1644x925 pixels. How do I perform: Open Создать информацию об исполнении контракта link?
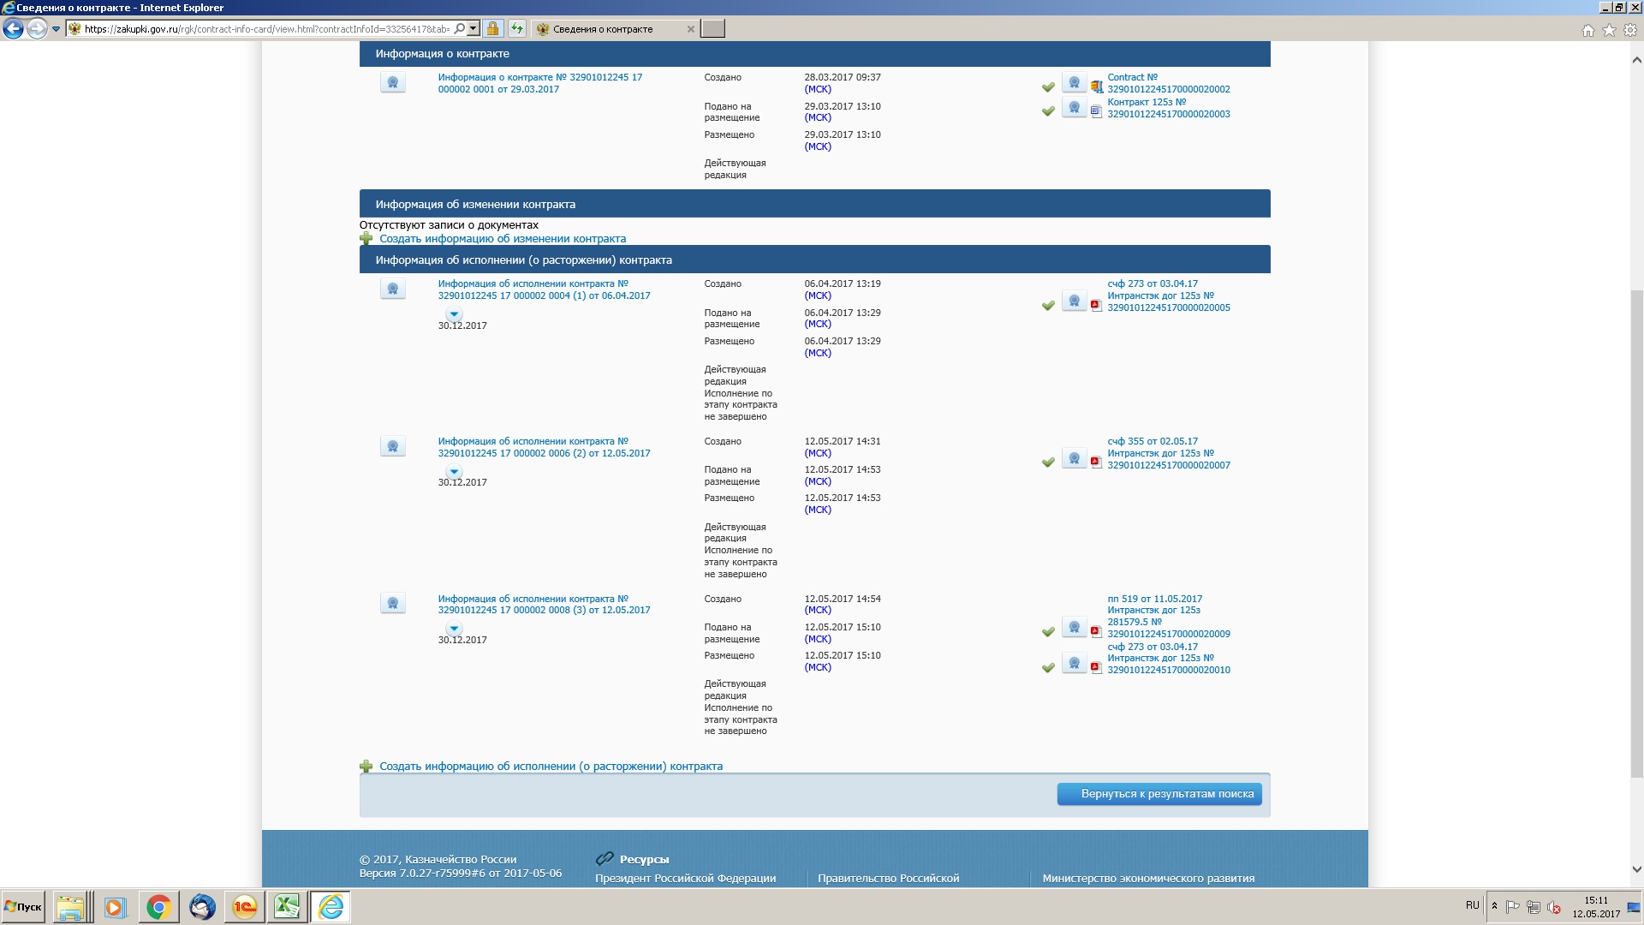point(551,767)
